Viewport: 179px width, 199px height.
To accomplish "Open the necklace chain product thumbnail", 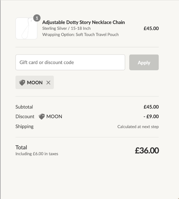I will pos(26,29).
